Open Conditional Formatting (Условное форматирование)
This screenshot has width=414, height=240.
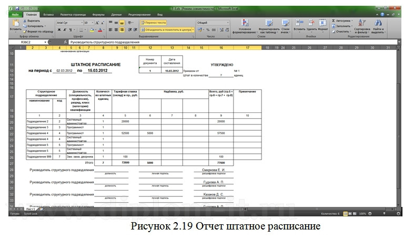click(245, 26)
